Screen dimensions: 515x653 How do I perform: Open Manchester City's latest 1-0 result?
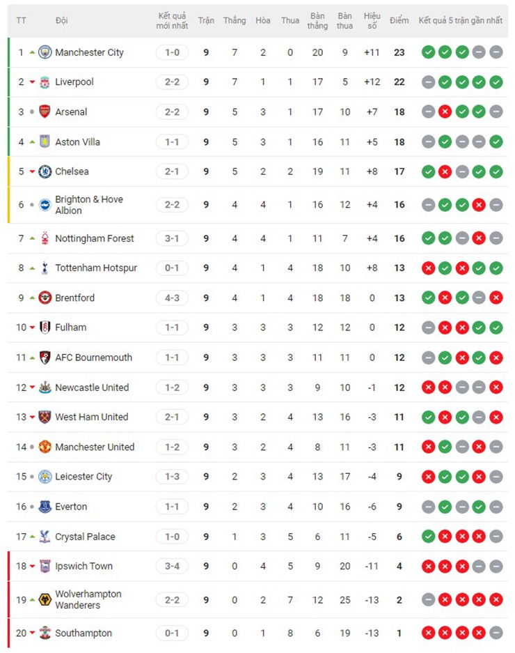pos(172,52)
